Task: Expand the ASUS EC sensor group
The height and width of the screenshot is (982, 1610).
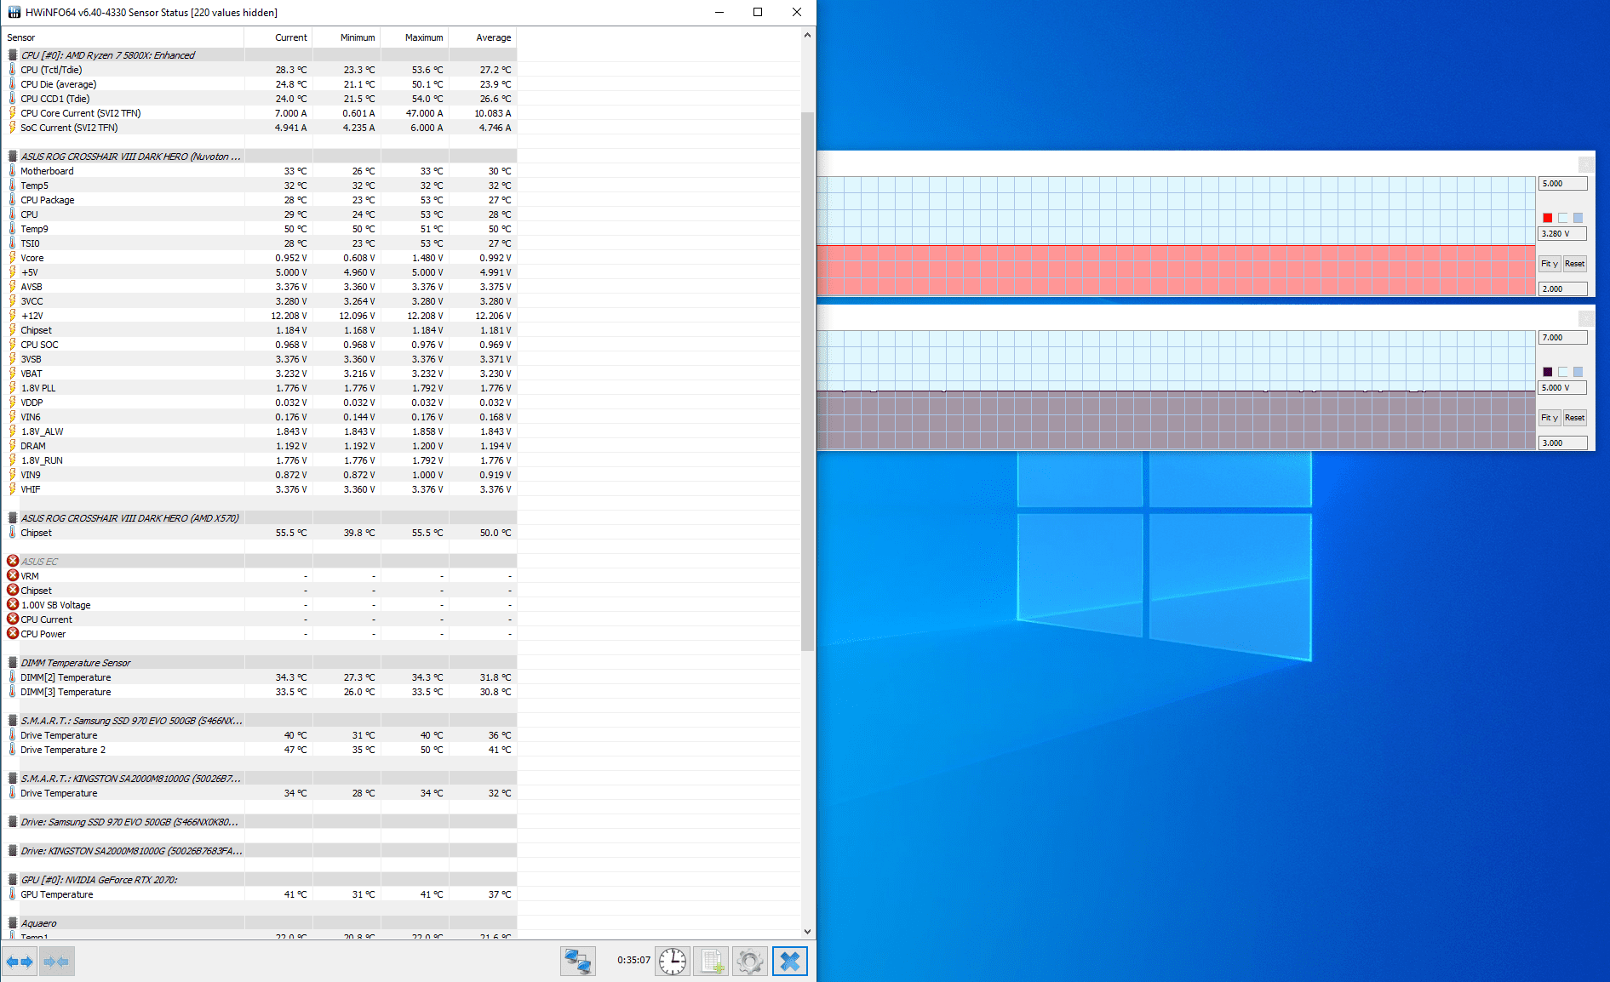Action: point(261,562)
